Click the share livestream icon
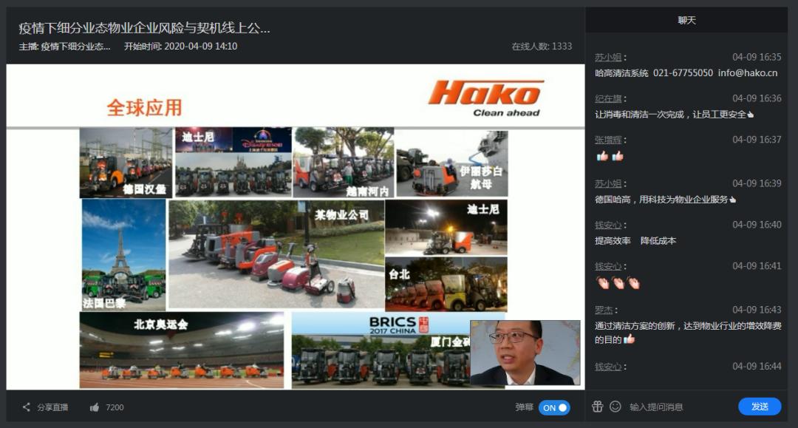 click(x=26, y=407)
